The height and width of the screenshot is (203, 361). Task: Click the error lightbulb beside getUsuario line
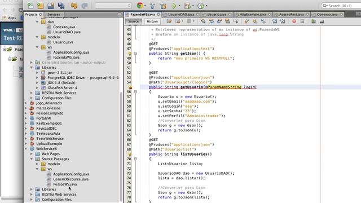point(130,87)
